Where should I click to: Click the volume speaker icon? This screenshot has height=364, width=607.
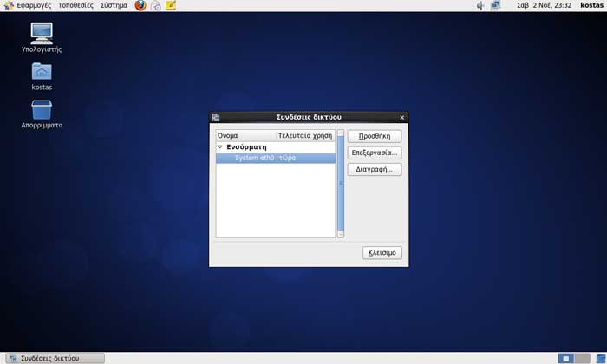pyautogui.click(x=480, y=5)
